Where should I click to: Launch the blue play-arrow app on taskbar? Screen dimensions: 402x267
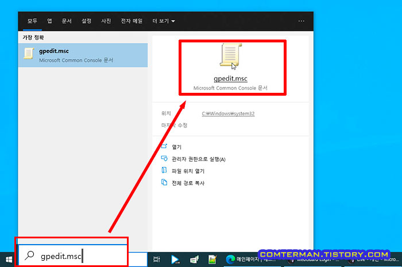(x=175, y=260)
